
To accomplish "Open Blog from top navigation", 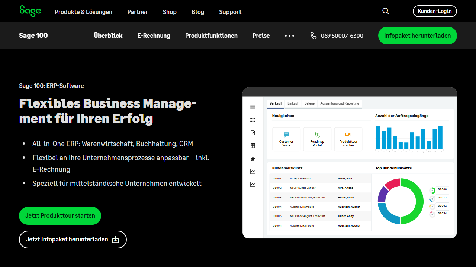I will tap(198, 12).
